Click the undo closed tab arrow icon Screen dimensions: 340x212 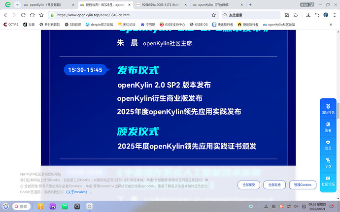coord(317,15)
